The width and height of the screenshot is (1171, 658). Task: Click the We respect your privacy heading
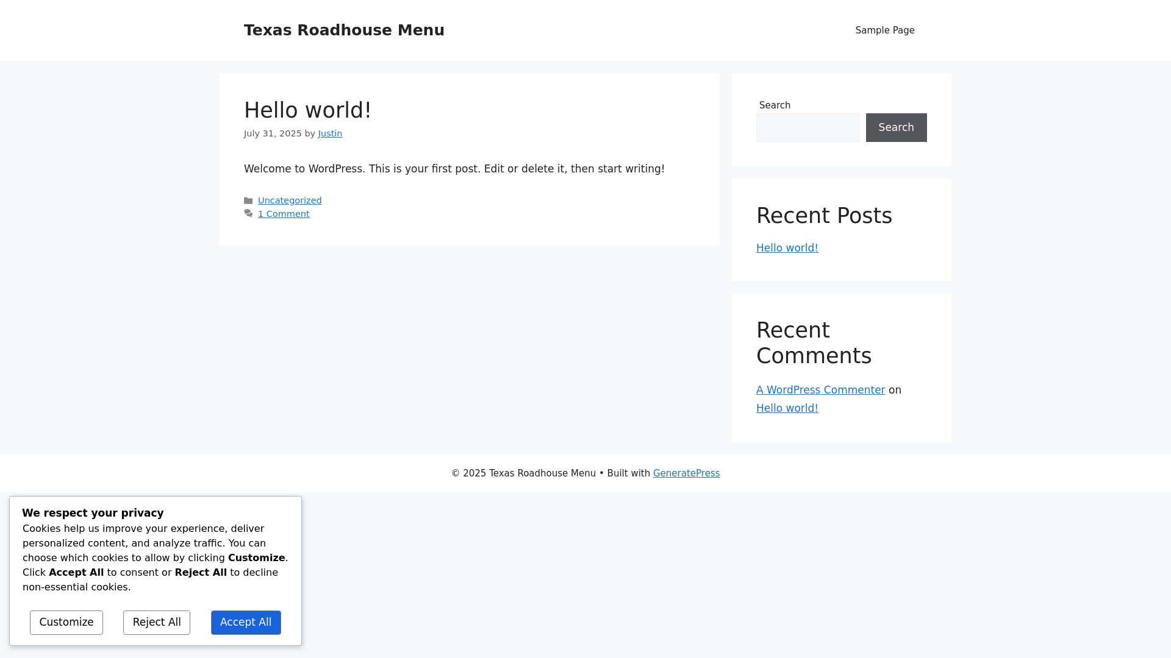coord(93,513)
